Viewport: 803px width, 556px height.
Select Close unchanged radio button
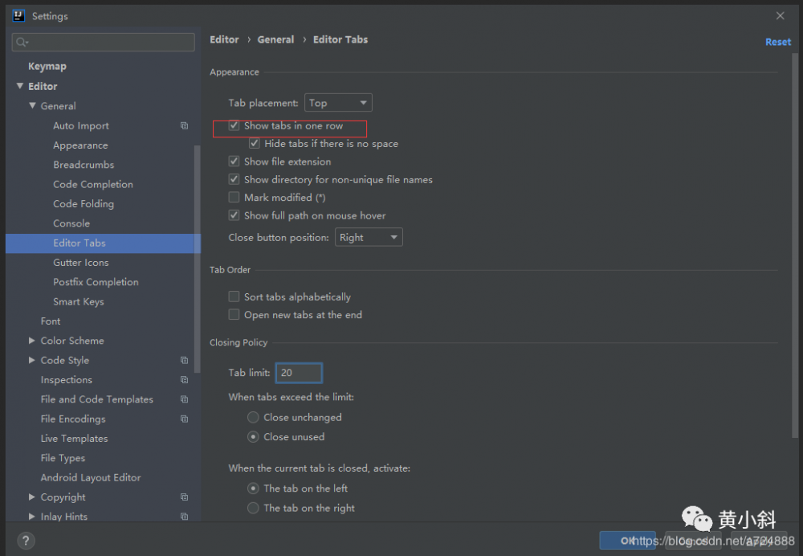tap(253, 417)
